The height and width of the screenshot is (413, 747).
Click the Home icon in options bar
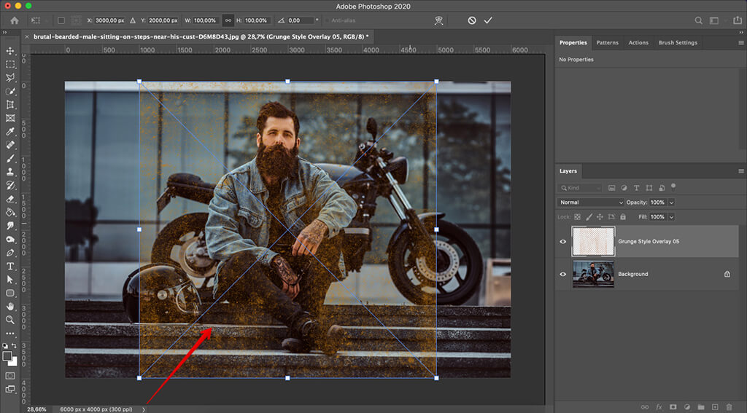(x=15, y=20)
